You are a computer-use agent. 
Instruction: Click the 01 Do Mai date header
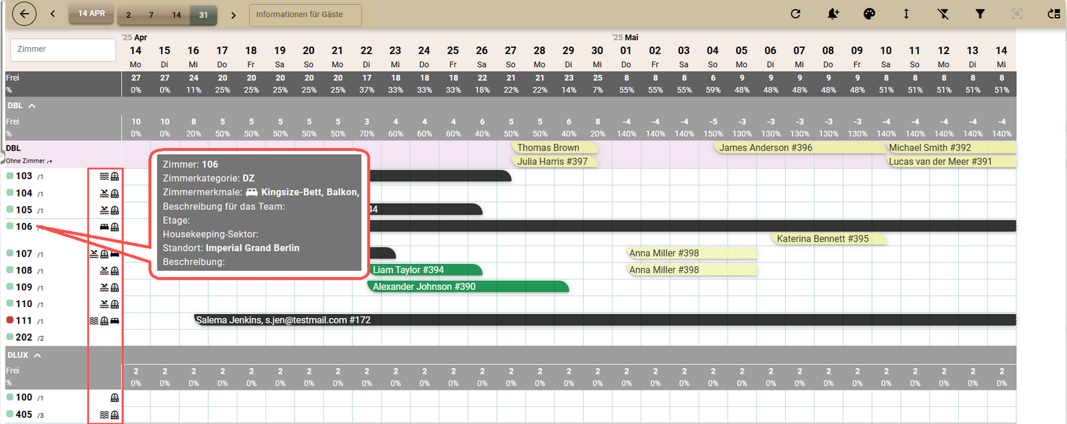[626, 55]
